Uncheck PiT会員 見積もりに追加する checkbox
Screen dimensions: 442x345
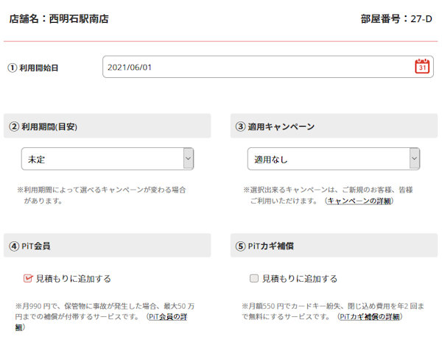pyautogui.click(x=28, y=278)
